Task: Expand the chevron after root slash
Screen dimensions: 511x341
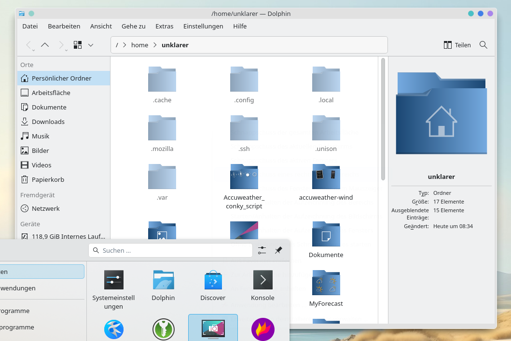Action: click(124, 45)
